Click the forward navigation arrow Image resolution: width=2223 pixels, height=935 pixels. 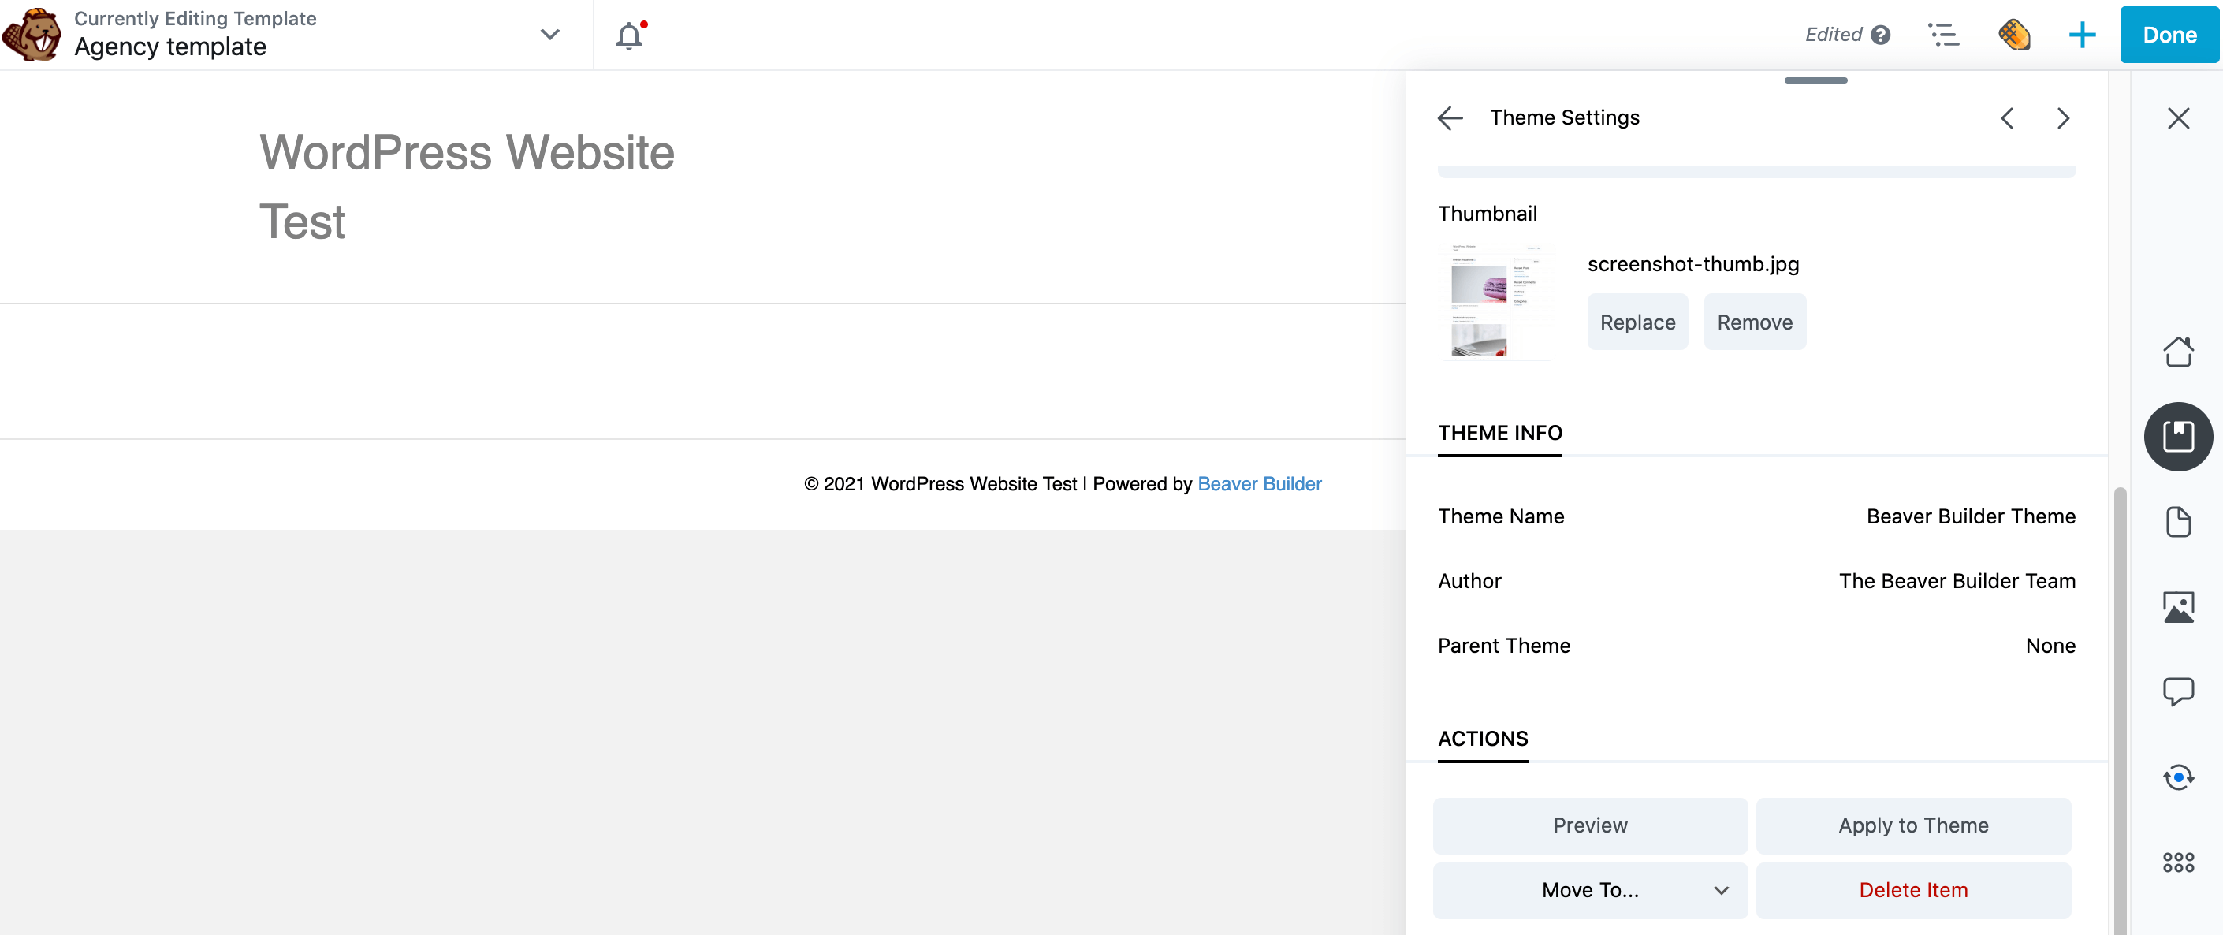point(2063,117)
